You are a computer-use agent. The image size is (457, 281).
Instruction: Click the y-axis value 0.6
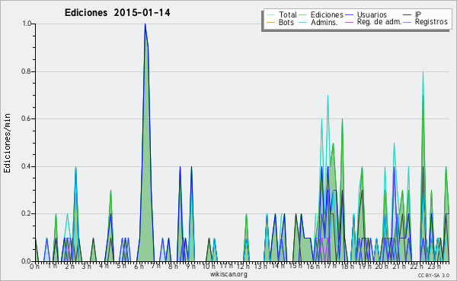click(x=27, y=118)
